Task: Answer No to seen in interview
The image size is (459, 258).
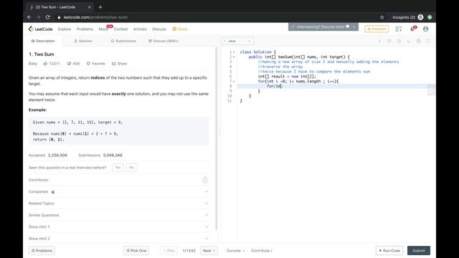Action: (x=131, y=167)
